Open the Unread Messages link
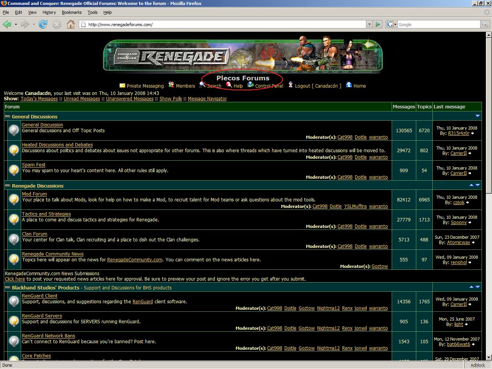Image resolution: width=492 pixels, height=369 pixels. point(81,99)
